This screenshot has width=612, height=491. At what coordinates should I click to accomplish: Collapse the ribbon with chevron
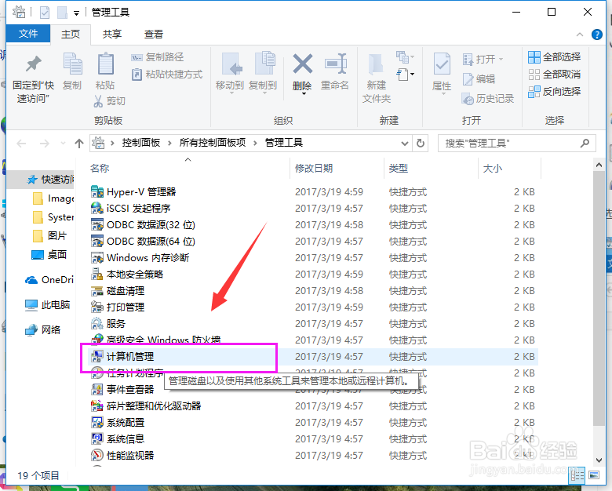coord(580,35)
